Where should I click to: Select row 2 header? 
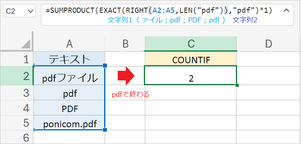[x=17, y=76]
